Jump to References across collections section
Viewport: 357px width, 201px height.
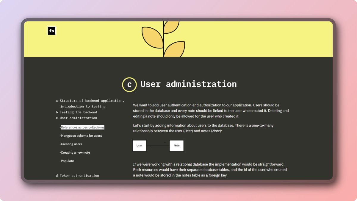[82, 127]
